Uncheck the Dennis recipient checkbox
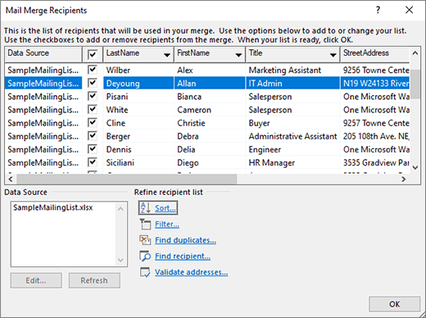This screenshot has width=426, height=318. (x=93, y=149)
